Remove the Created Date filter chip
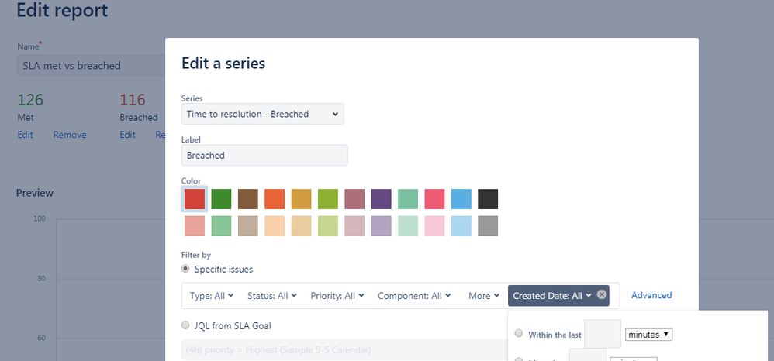This screenshot has height=361, width=774. click(601, 294)
